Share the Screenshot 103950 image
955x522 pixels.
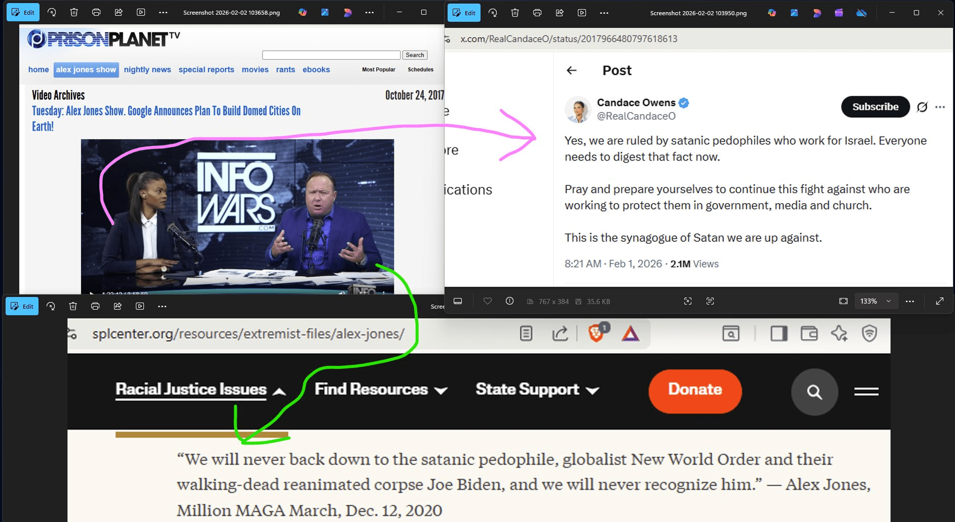(560, 13)
